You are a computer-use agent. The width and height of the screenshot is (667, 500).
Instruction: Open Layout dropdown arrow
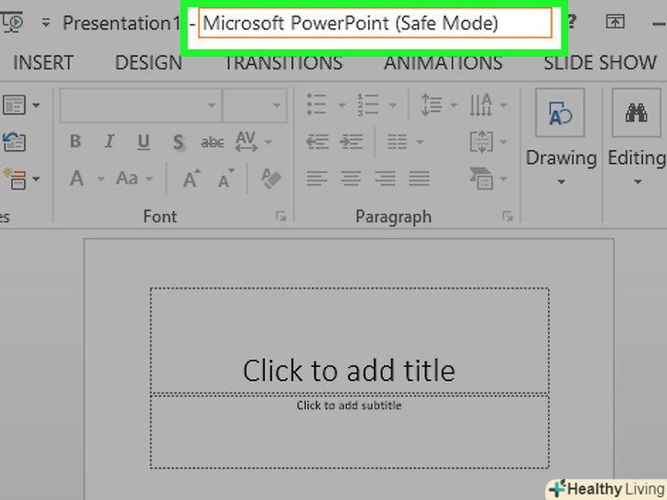point(36,105)
